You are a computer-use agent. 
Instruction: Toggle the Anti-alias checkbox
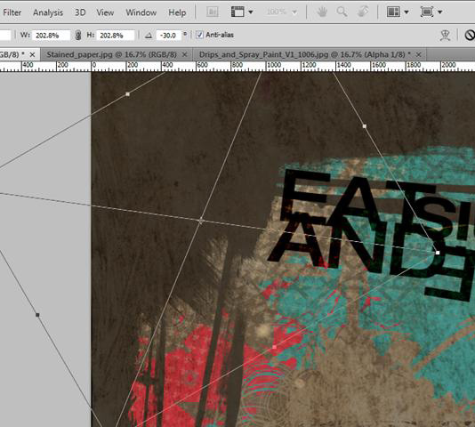click(199, 35)
